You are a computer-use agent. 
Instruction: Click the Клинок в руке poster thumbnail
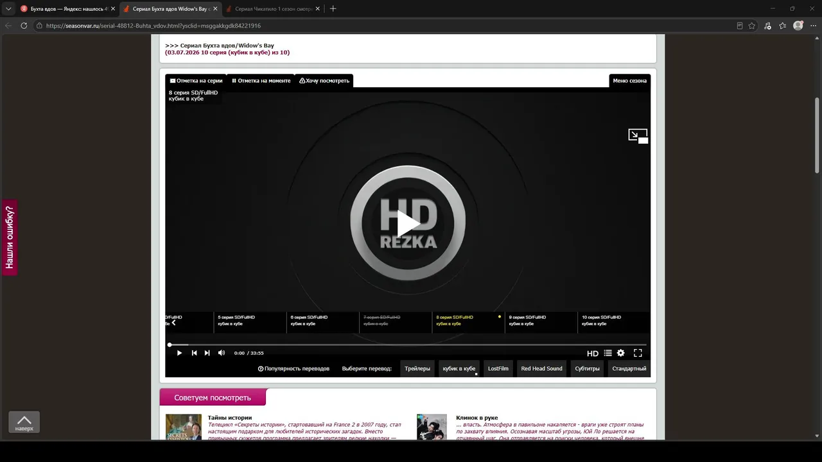432,427
